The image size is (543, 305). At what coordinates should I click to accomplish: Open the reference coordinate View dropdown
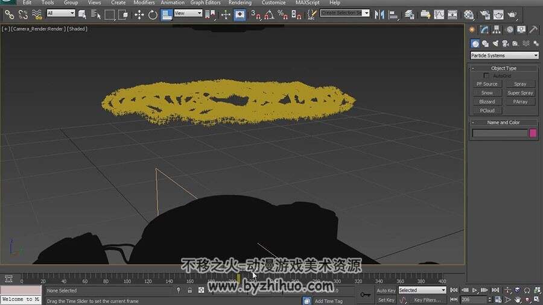pos(188,13)
